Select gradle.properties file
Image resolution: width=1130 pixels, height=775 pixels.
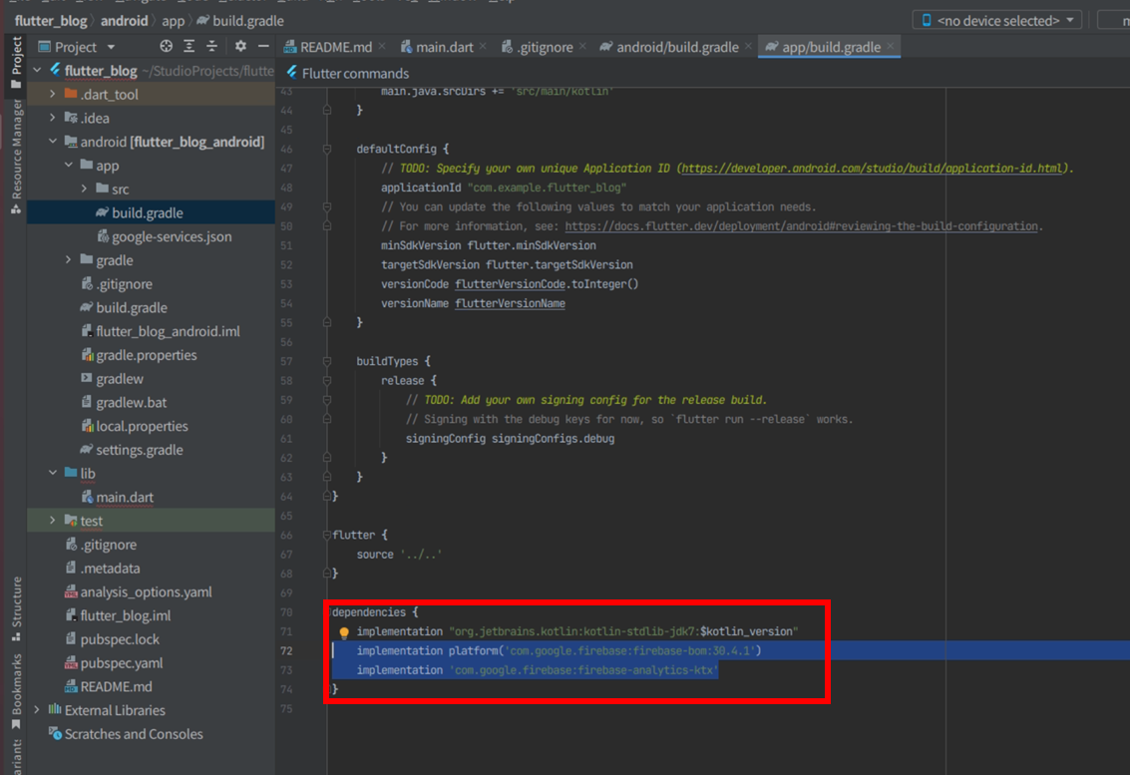coord(139,355)
